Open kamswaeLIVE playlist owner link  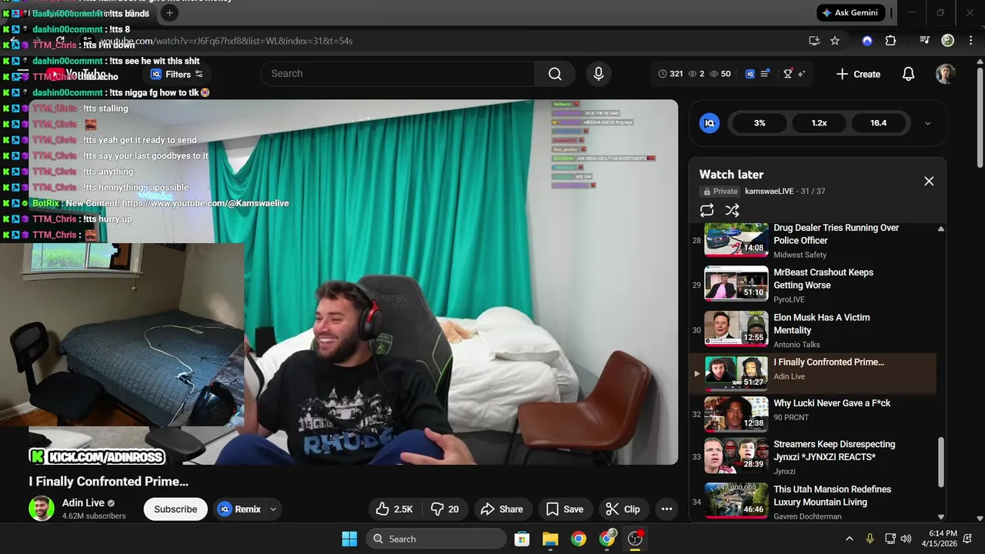(769, 192)
